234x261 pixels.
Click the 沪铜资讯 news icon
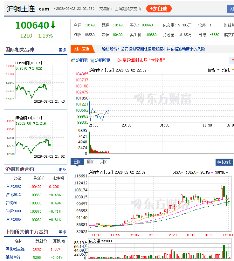[x=92, y=60]
